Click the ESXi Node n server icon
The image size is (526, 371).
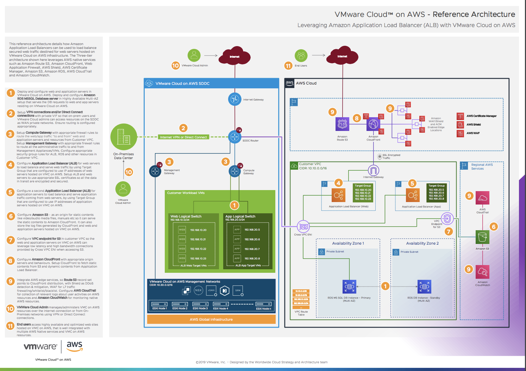pyautogui.click(x=264, y=304)
